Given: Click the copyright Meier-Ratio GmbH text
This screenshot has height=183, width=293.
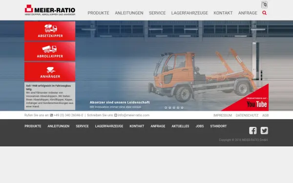Looking at the screenshot, I should [x=243, y=140].
